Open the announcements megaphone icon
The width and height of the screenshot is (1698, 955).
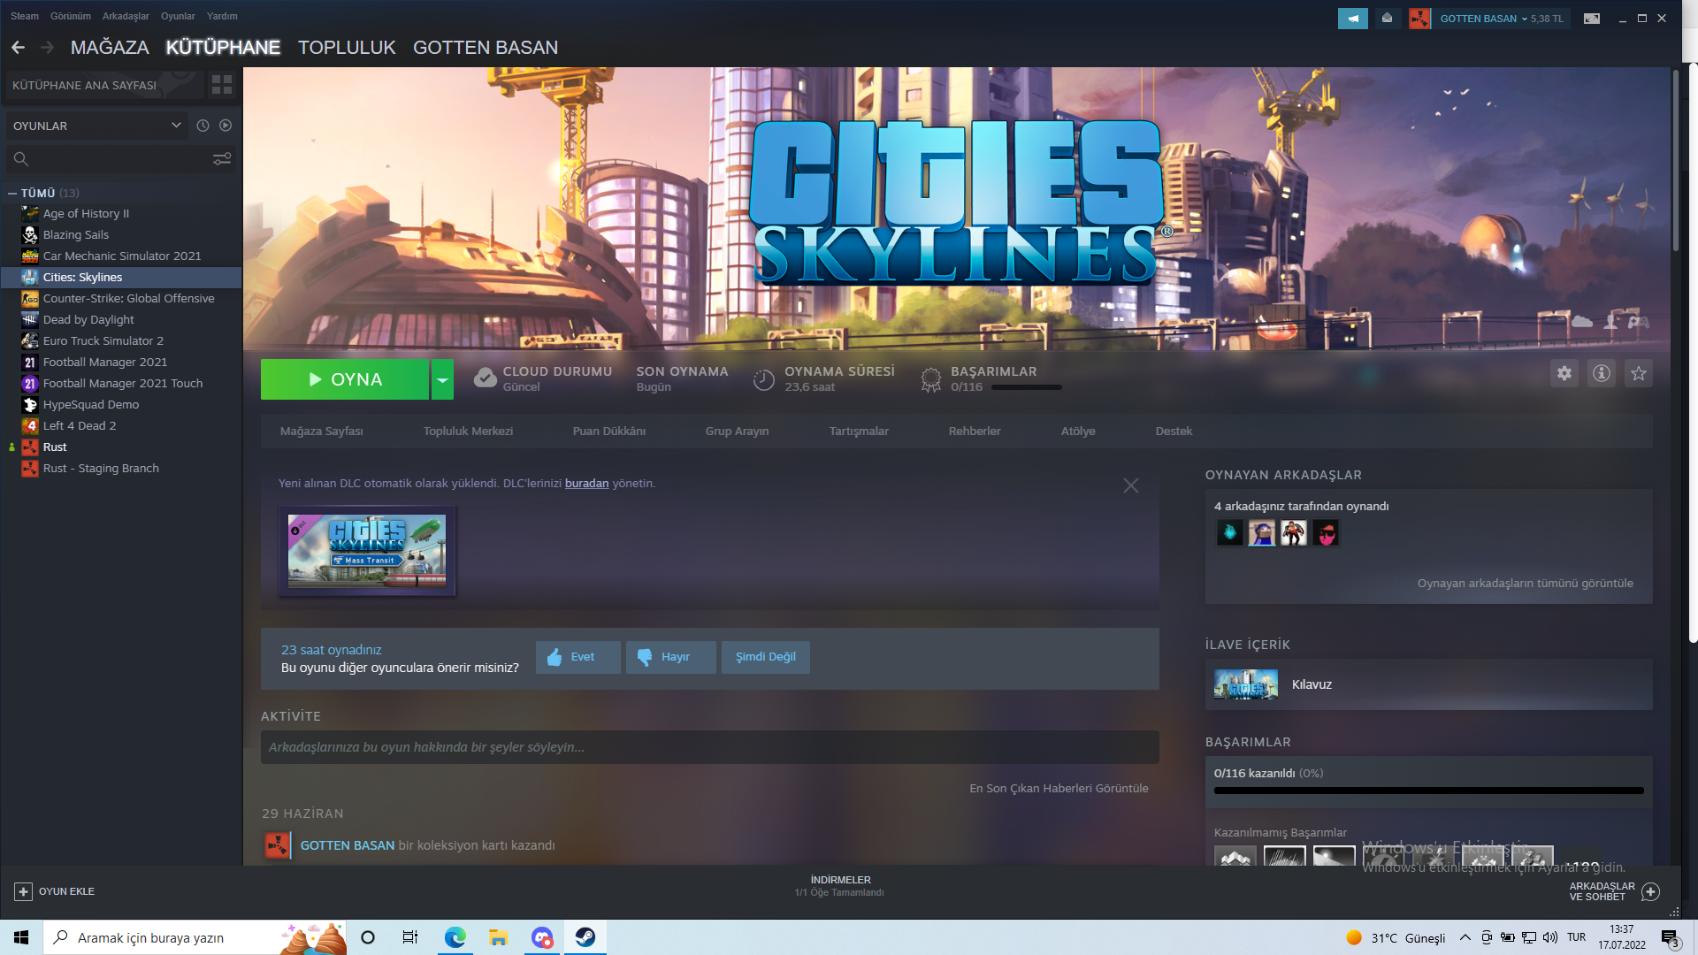(x=1352, y=19)
